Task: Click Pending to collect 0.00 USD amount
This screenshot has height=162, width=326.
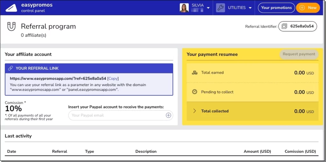Action: [x=304, y=92]
